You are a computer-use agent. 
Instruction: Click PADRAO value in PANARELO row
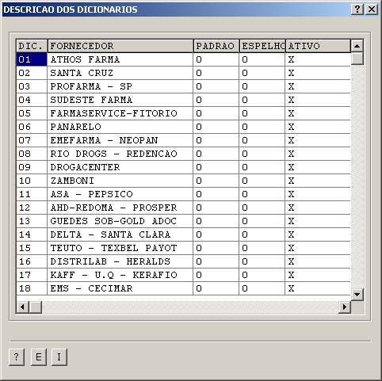click(x=216, y=127)
